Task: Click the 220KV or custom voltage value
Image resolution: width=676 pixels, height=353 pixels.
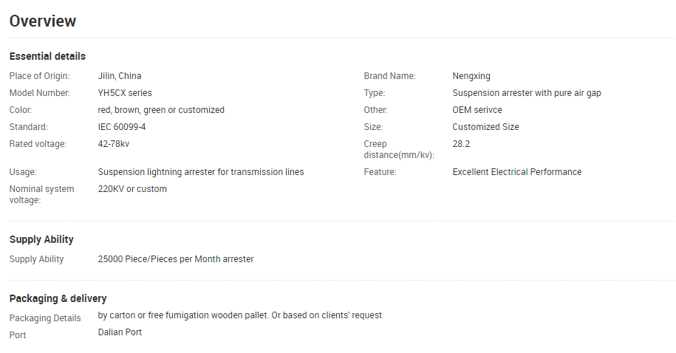Action: (x=132, y=189)
